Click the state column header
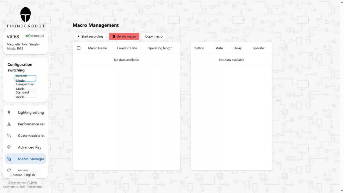Viewport: 344px width, 193px height. pyautogui.click(x=219, y=48)
